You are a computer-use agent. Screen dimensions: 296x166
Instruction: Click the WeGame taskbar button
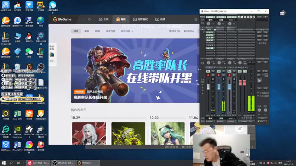88,163
